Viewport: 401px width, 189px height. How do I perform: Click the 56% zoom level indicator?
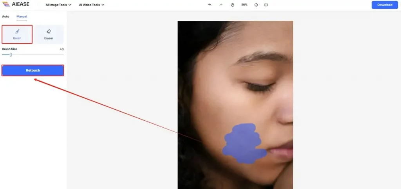(244, 5)
